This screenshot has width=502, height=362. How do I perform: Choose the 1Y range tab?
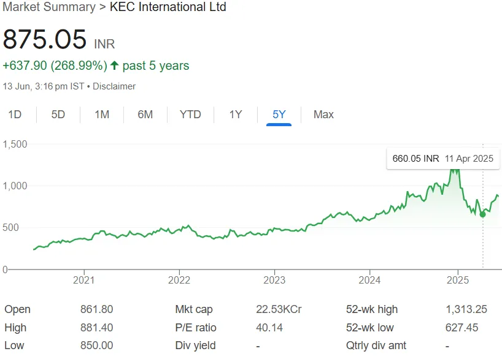(236, 115)
